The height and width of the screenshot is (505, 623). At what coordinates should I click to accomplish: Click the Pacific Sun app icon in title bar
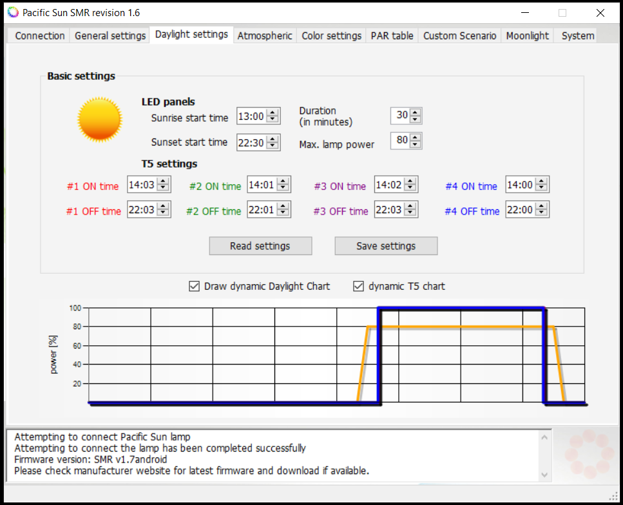click(x=13, y=12)
